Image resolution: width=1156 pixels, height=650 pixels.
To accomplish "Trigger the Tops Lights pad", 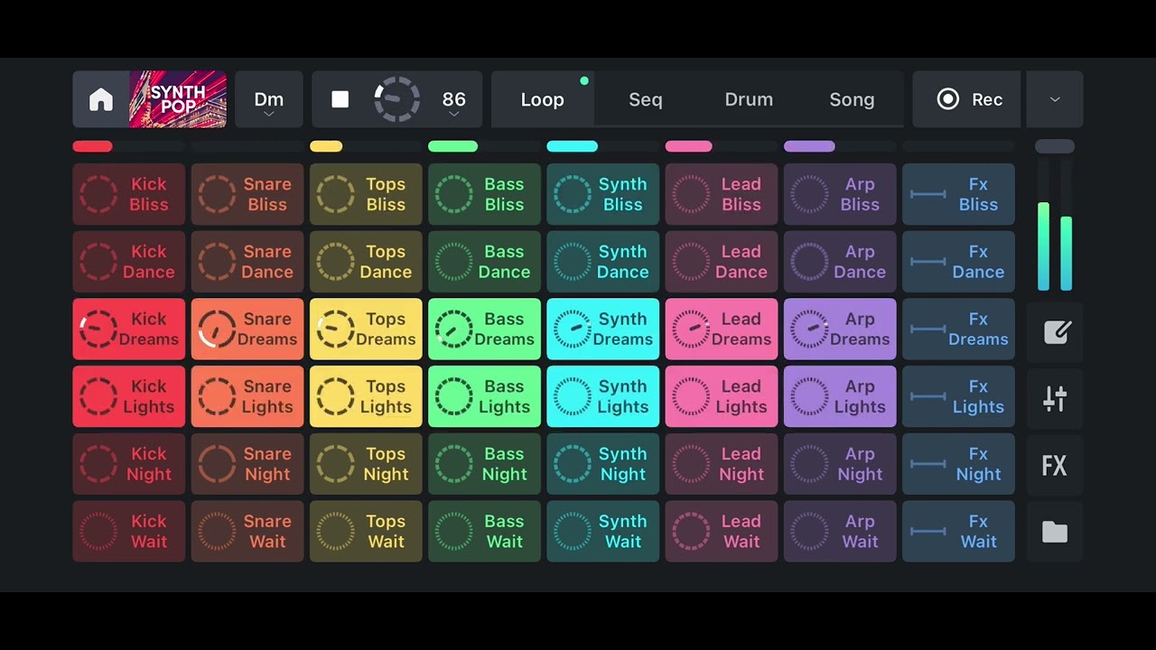I will coord(366,396).
